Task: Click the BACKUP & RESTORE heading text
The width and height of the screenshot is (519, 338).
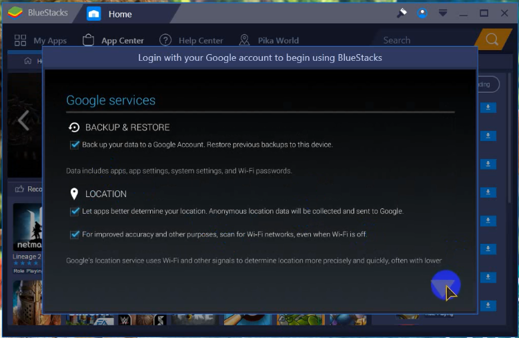Action: [x=127, y=128]
